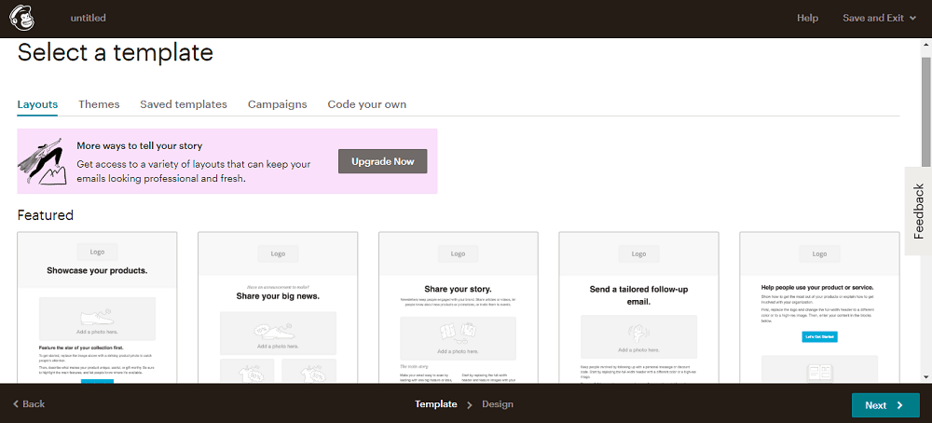
Task: Select the Showcase your products template
Action: (98, 307)
